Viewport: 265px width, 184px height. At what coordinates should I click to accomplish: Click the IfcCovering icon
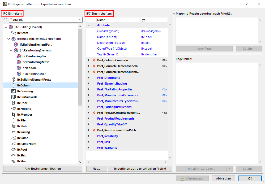[x=14, y=91]
